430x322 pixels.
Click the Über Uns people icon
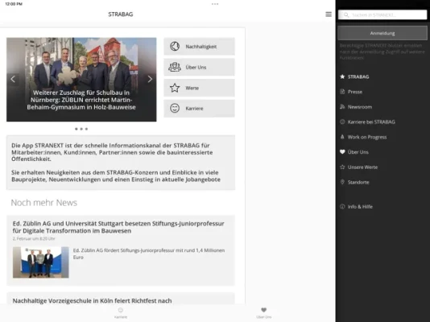pos(175,67)
